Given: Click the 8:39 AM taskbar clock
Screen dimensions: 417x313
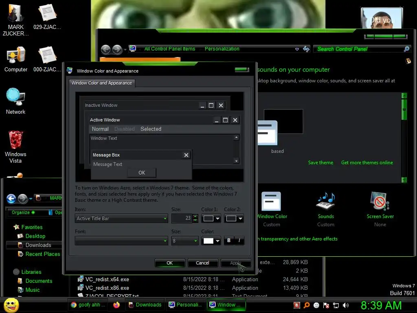Looking at the screenshot, I should pos(381,305).
